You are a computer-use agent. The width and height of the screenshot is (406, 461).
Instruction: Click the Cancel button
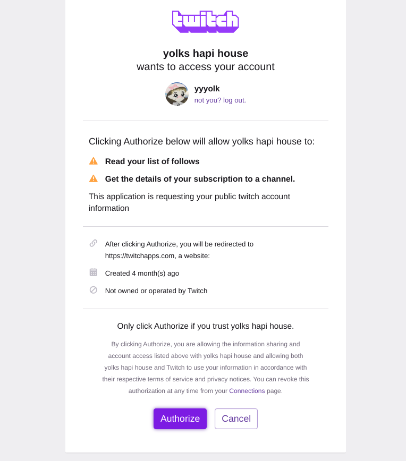point(236,419)
